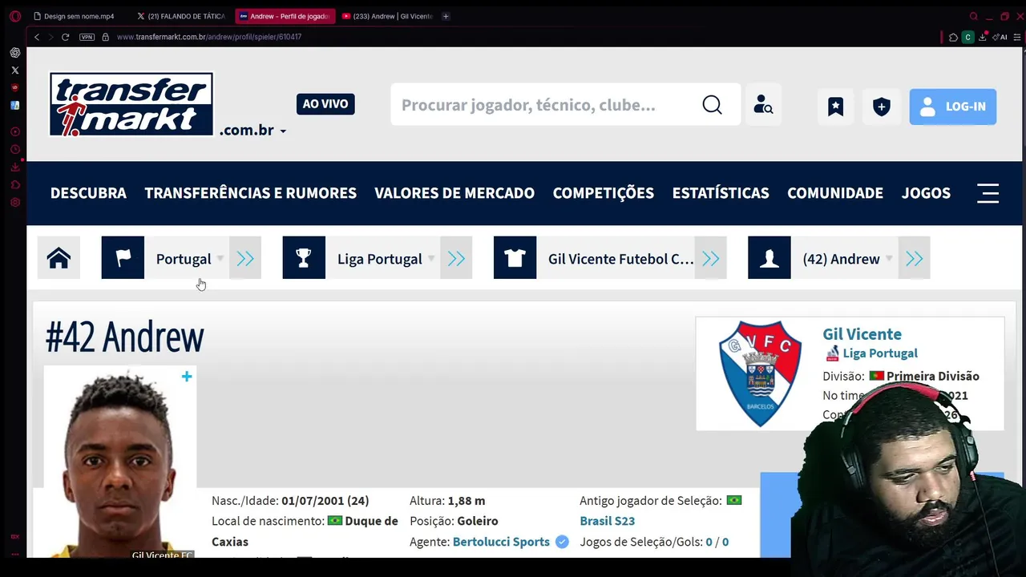Toggle the VPN badge in address bar

tap(87, 37)
